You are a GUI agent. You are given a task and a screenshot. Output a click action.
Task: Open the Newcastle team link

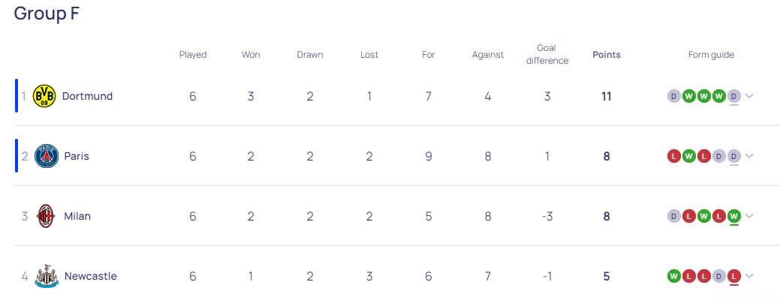90,276
